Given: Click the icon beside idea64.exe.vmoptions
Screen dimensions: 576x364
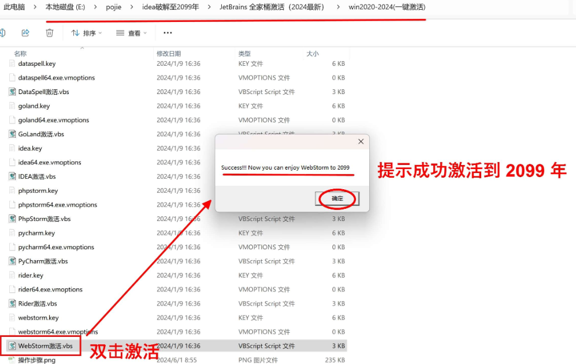Looking at the screenshot, I should 12,163.
